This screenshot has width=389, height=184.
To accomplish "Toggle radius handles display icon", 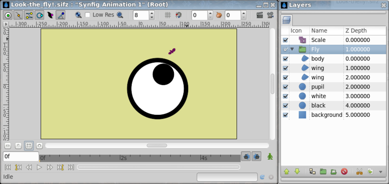I will coord(39,16).
